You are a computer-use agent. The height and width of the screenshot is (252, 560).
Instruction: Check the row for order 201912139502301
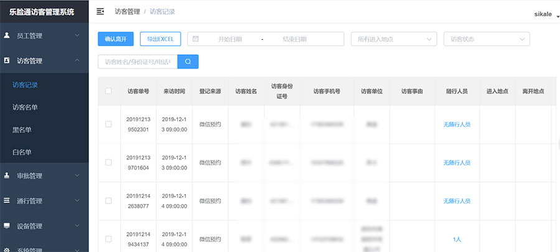[x=108, y=124]
